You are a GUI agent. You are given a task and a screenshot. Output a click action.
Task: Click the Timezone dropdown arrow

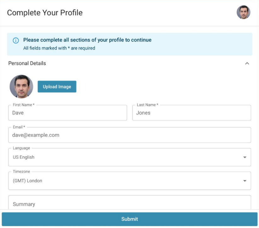point(245,181)
